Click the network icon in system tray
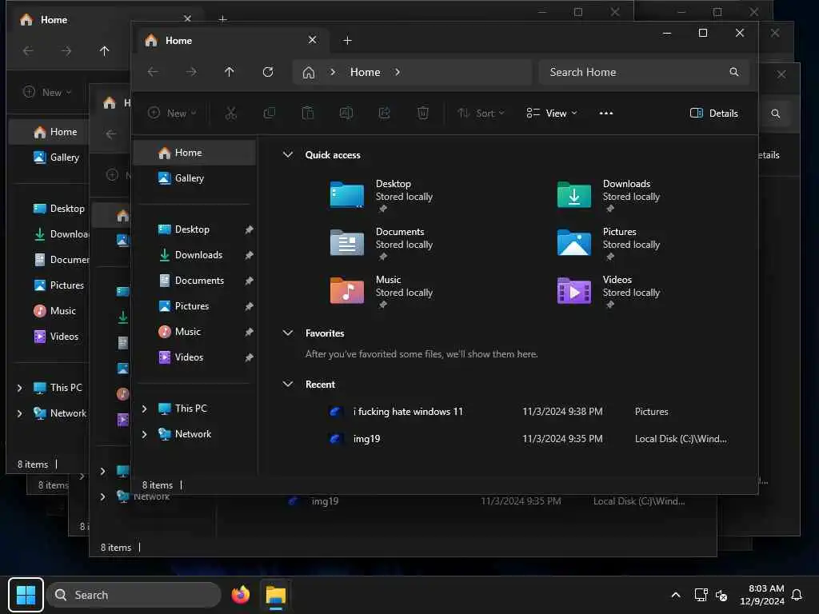Viewport: 819px width, 614px height. [x=701, y=595]
